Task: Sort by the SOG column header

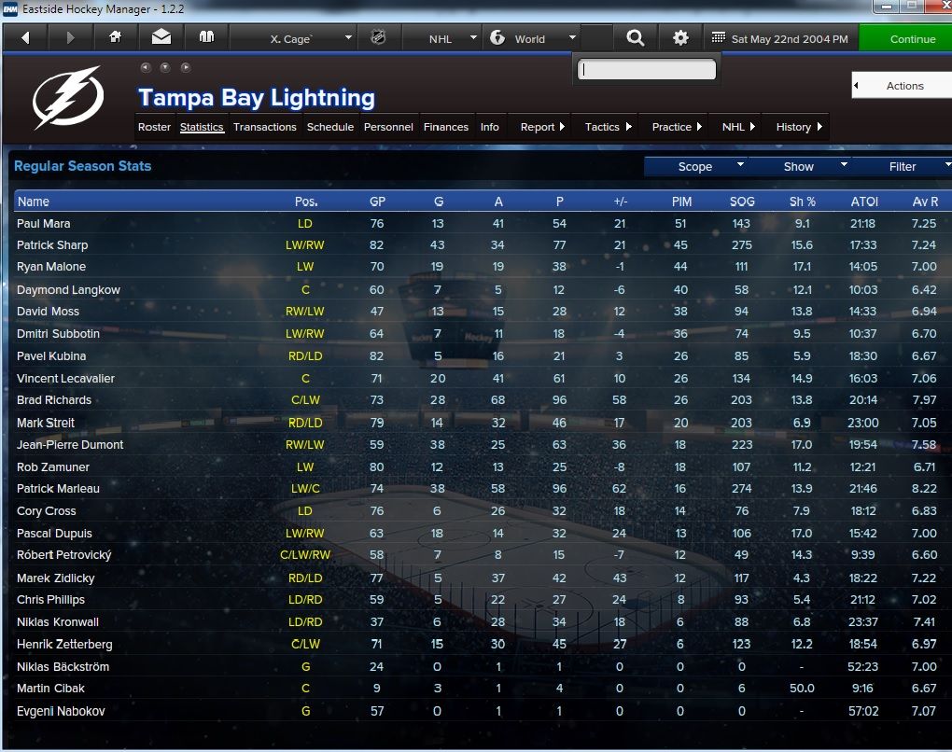Action: (742, 202)
